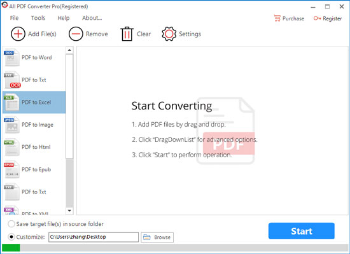Select the PDF to Excel XLS icon
The width and height of the screenshot is (350, 254).
pyautogui.click(x=12, y=102)
